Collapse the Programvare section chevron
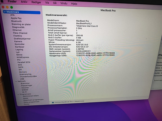This screenshot has width=162, height=121. click(18, 94)
